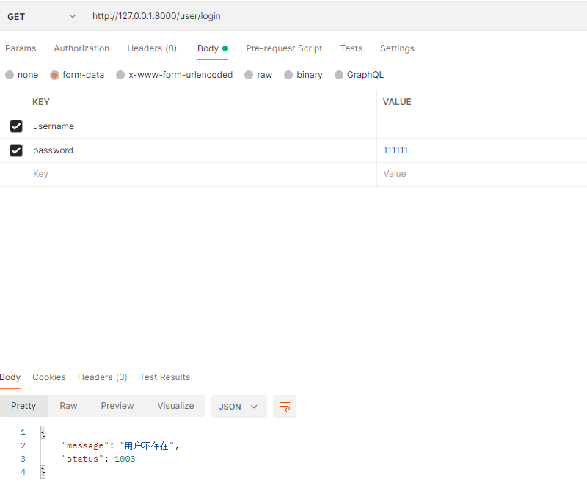The height and width of the screenshot is (491, 587).
Task: Click the empty Key placeholder field
Action: click(201, 174)
